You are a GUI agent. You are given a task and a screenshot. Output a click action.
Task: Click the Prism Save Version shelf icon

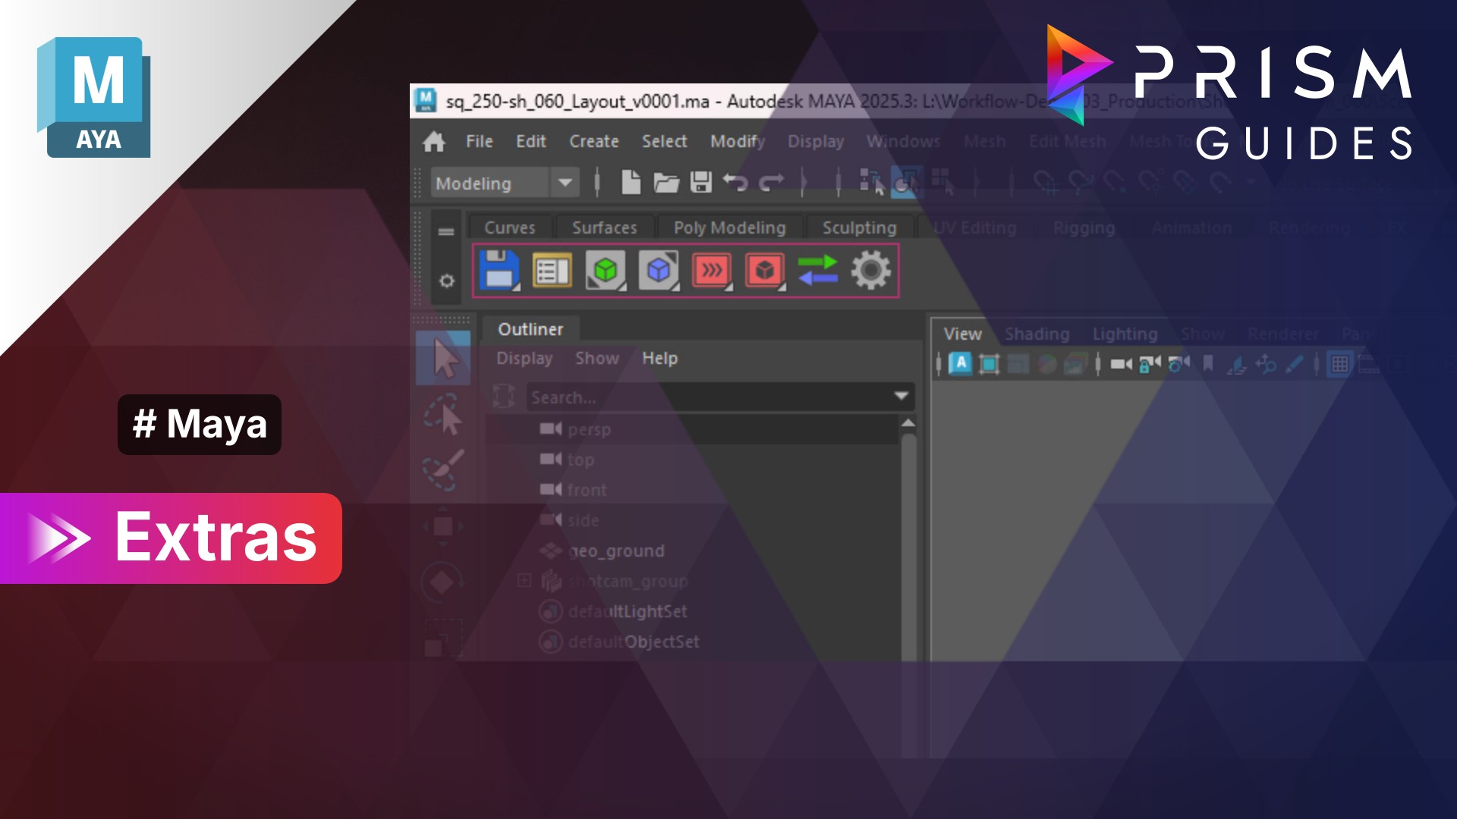[x=499, y=270]
